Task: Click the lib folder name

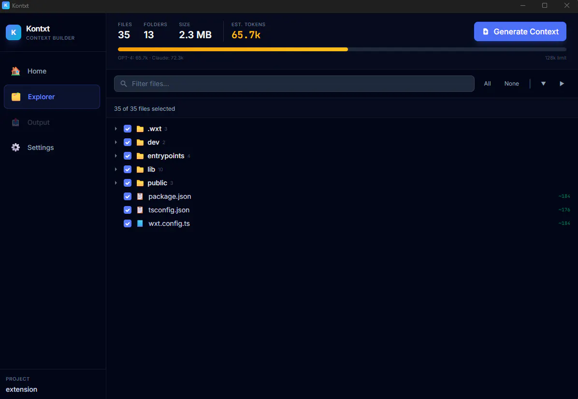Action: pos(151,169)
